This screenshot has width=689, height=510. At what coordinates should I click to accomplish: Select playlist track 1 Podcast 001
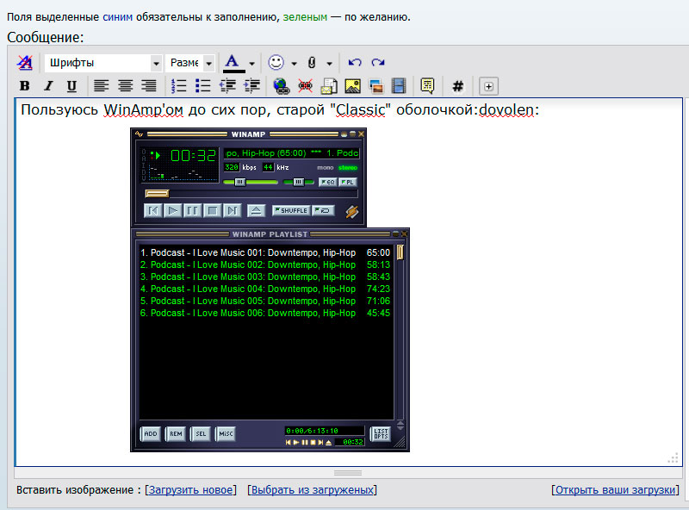point(265,252)
